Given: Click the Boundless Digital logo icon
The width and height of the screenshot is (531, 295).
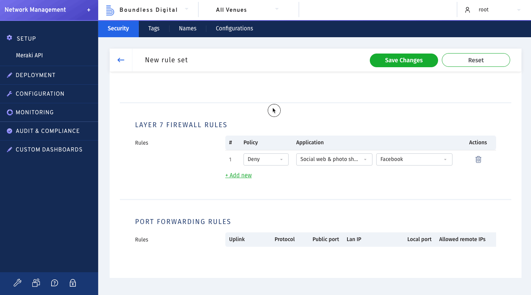Looking at the screenshot, I should click(x=110, y=10).
